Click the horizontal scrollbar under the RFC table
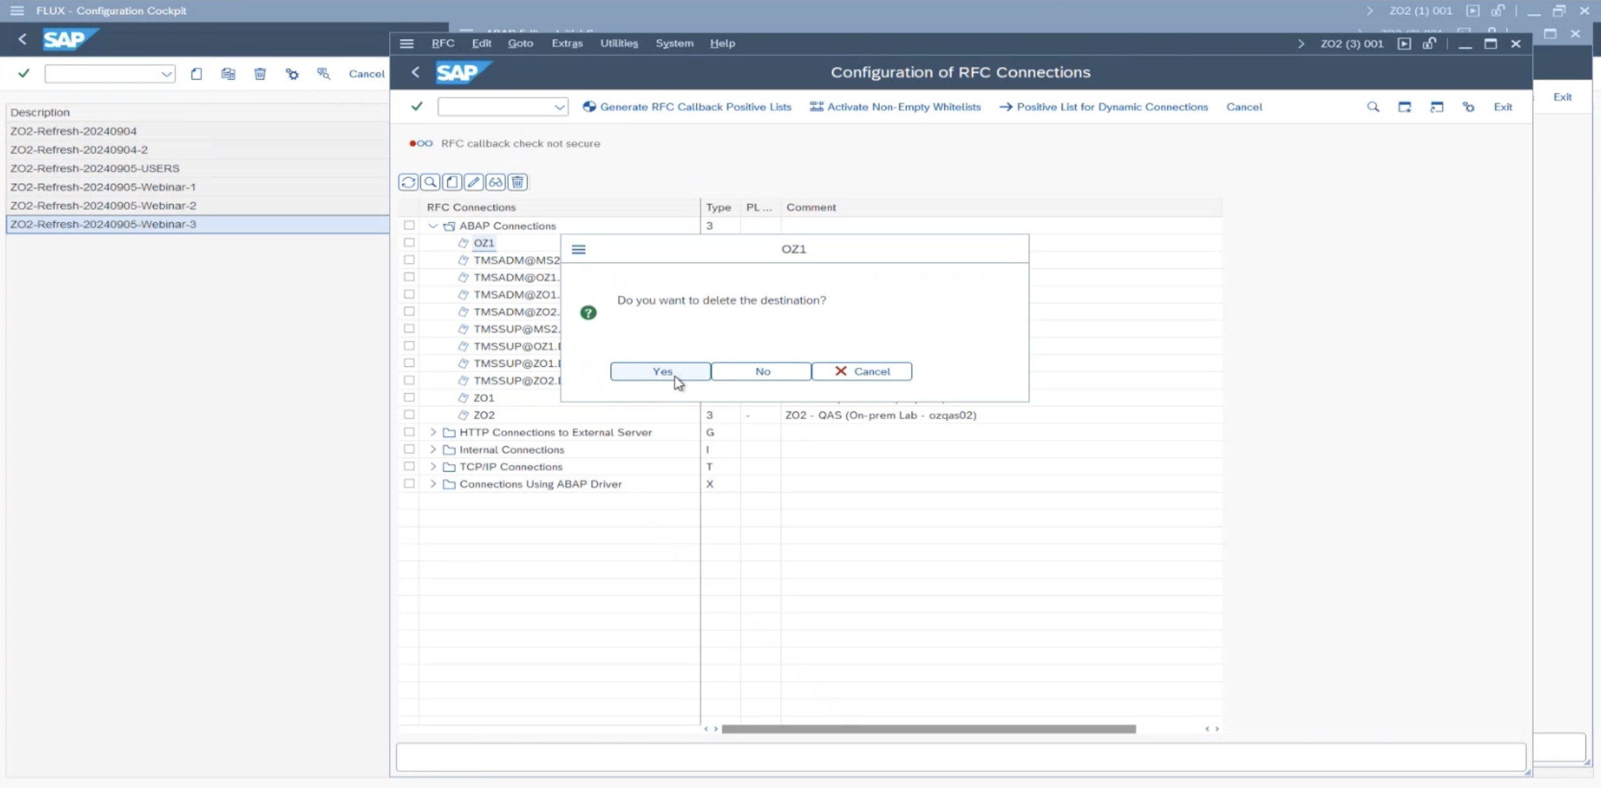1601x788 pixels. [x=929, y=729]
